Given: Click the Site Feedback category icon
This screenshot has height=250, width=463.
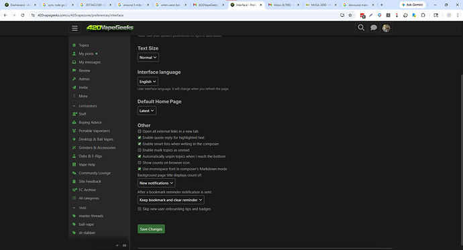Looking at the screenshot, I should [74, 182].
